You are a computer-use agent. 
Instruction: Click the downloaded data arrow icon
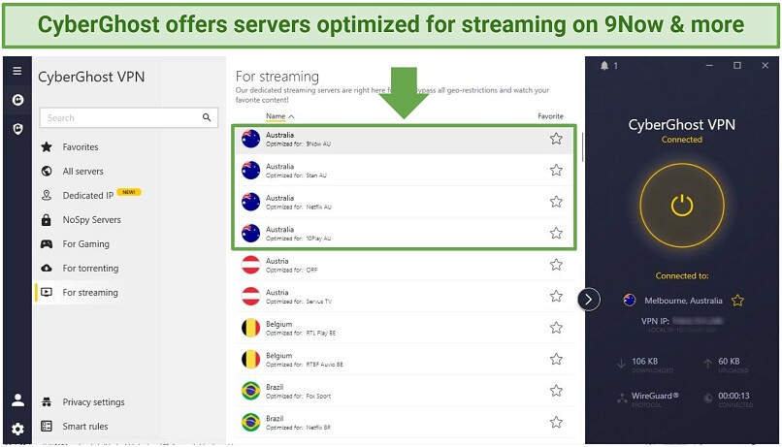point(621,364)
